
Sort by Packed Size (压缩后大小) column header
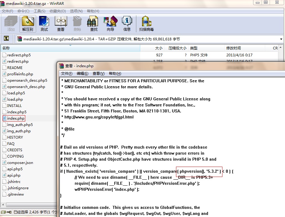[x=176, y=48]
